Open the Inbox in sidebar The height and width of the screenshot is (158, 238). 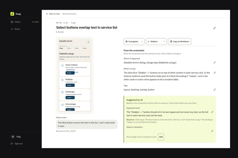tap(25, 22)
